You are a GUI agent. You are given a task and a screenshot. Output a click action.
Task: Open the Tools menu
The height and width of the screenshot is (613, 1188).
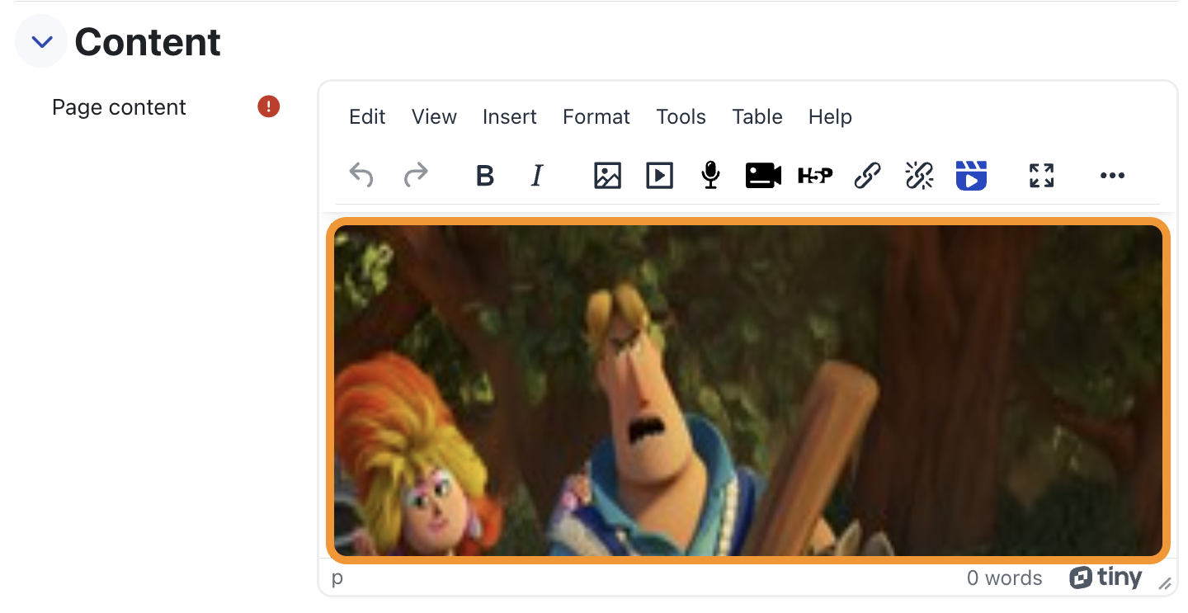[x=681, y=117]
